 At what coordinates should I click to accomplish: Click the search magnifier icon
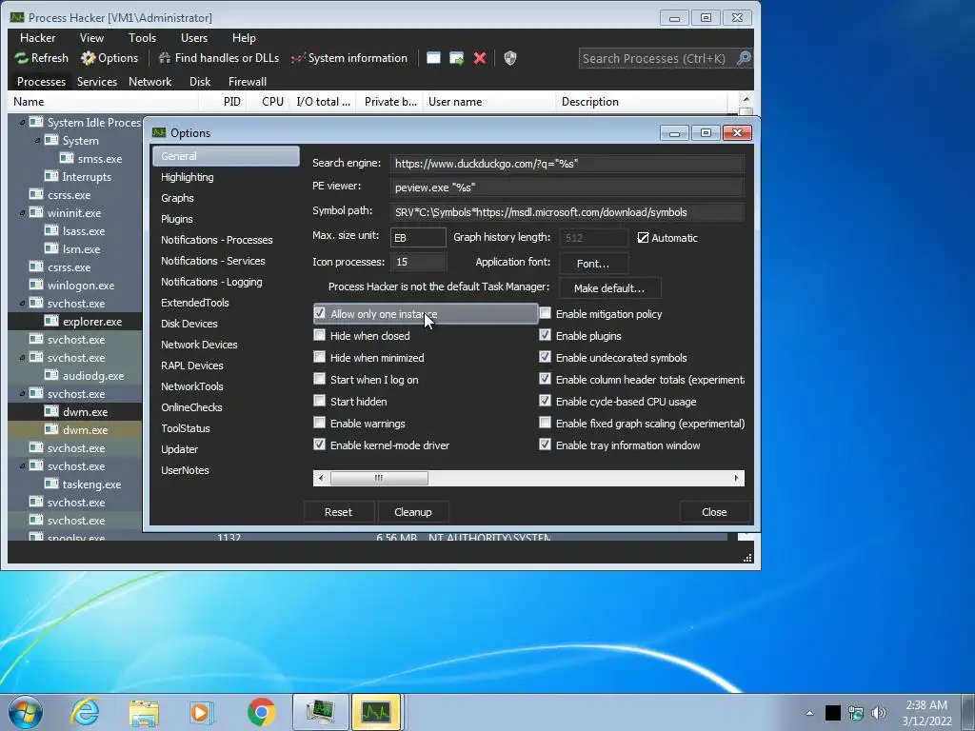point(744,58)
